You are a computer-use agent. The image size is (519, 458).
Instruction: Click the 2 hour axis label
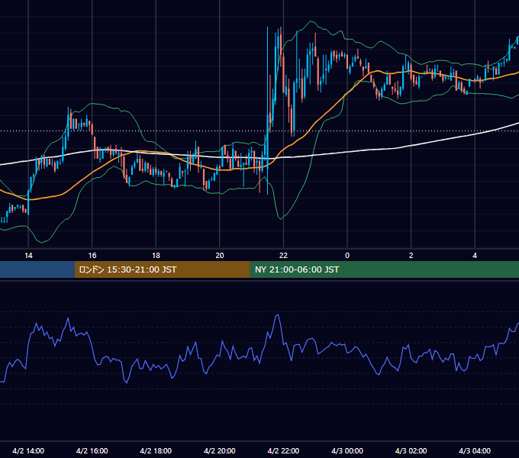click(411, 256)
